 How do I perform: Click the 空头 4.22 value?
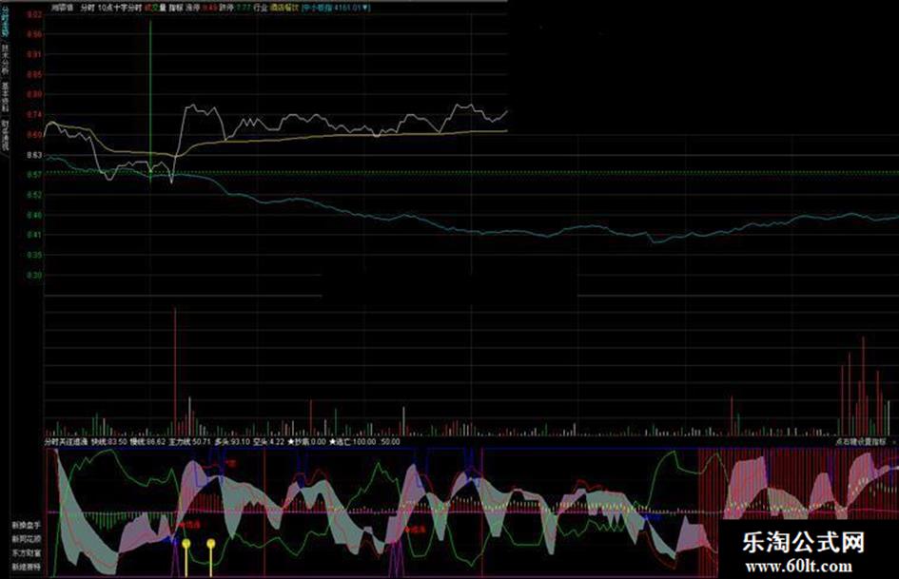[269, 442]
